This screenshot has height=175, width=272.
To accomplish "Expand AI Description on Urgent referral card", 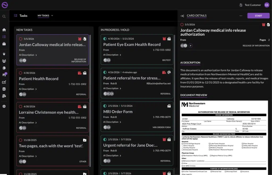I will coord(112,156).
